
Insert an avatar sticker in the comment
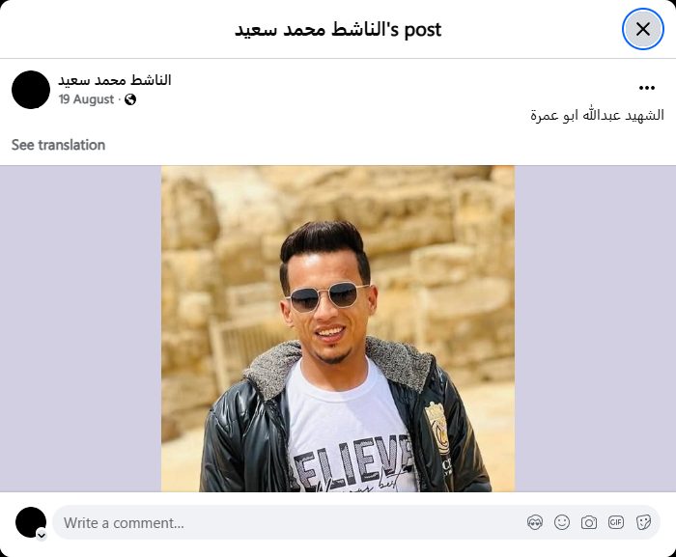click(x=535, y=522)
